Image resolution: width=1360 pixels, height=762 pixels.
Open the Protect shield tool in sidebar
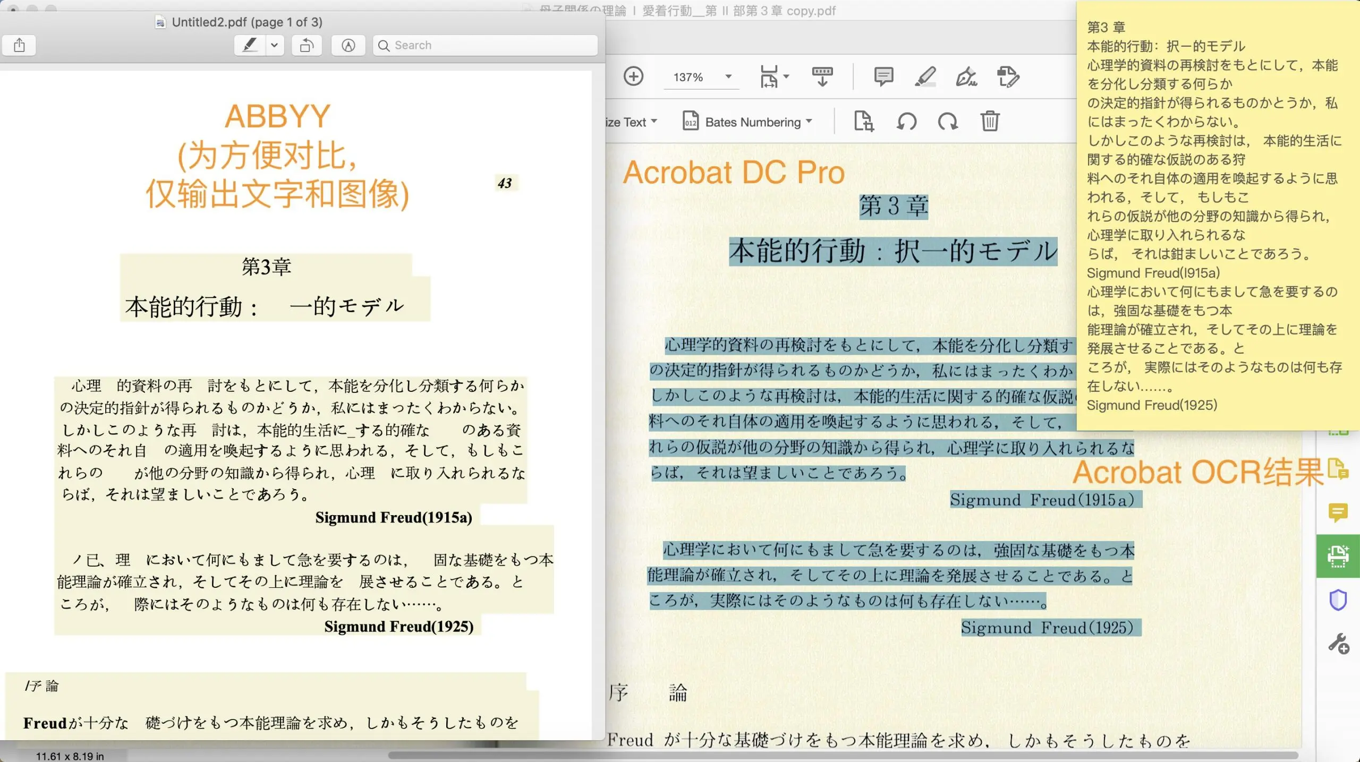1338,600
